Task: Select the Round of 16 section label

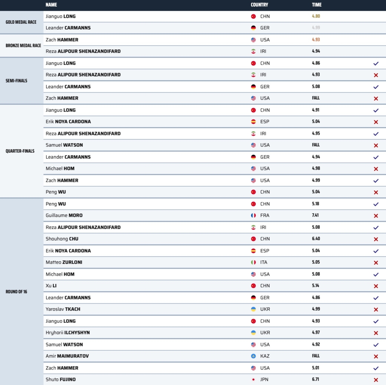Action: [16, 292]
